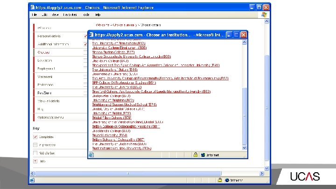Select Buckinghamshire New University (B94)

[x=122, y=148]
